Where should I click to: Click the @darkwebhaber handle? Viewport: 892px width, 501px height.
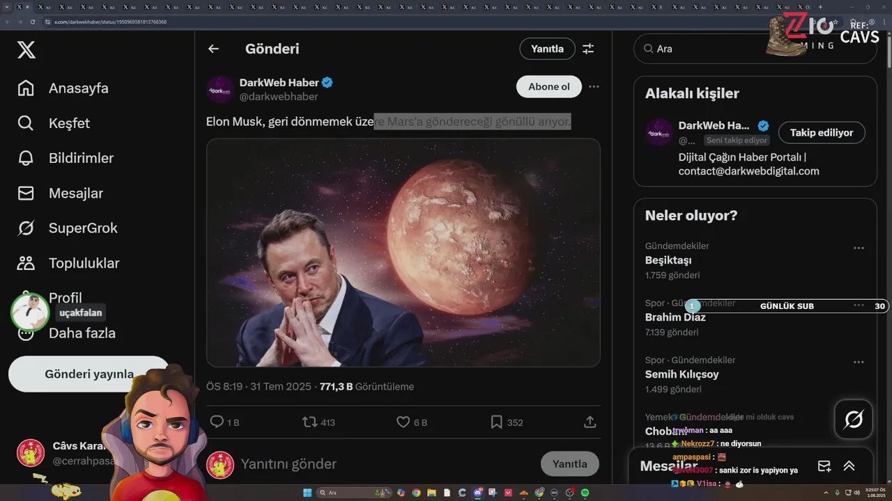(x=279, y=97)
